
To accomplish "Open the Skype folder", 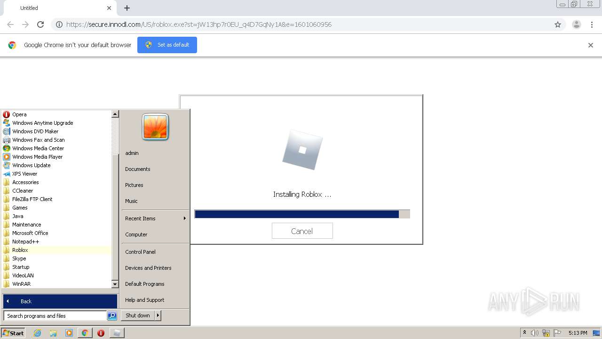I will tap(56, 258).
